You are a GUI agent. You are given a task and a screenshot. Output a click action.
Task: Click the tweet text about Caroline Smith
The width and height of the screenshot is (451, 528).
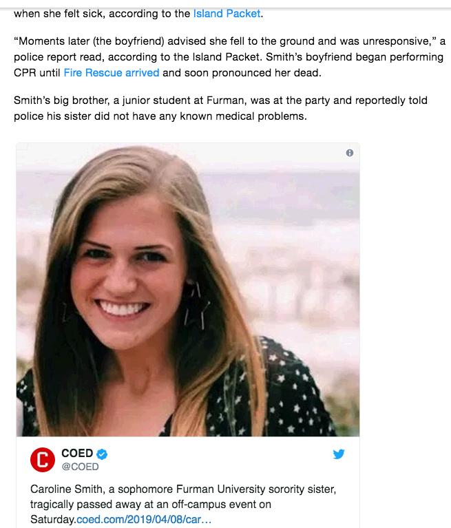pyautogui.click(x=183, y=504)
